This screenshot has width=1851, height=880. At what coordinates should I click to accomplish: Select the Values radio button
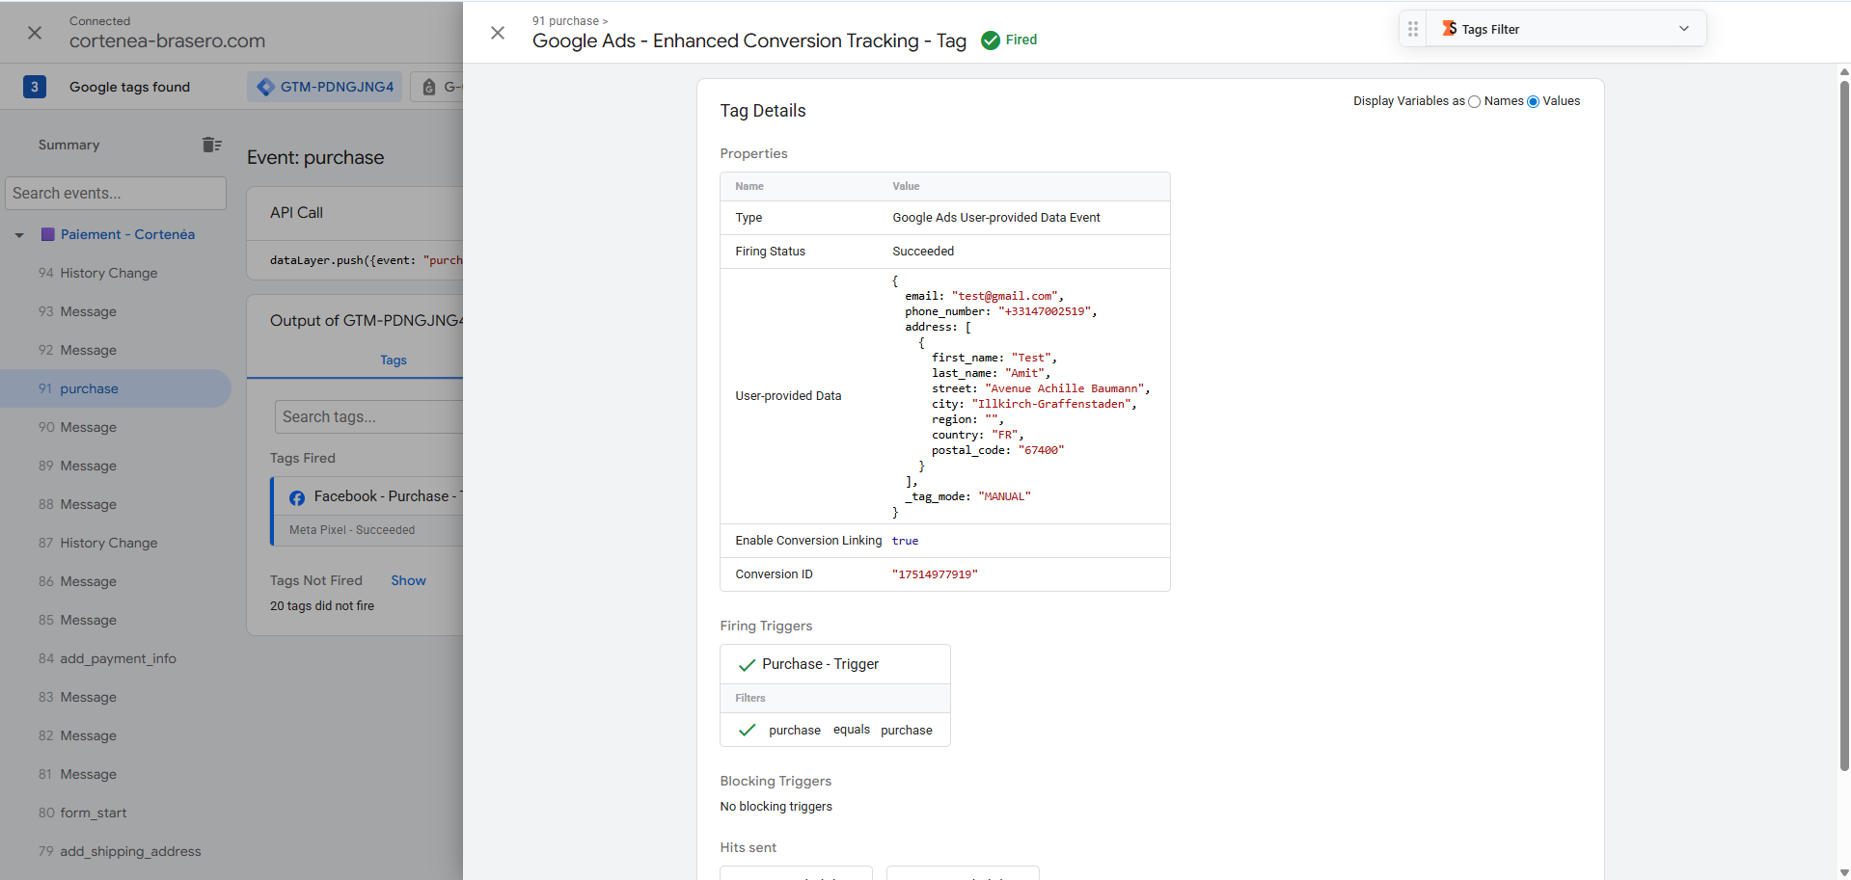pyautogui.click(x=1533, y=101)
